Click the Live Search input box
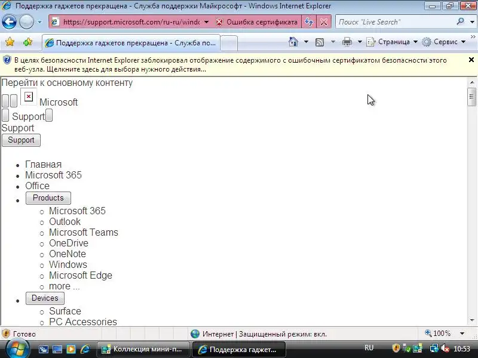Viewport: 478px width, 358px height. (395, 22)
